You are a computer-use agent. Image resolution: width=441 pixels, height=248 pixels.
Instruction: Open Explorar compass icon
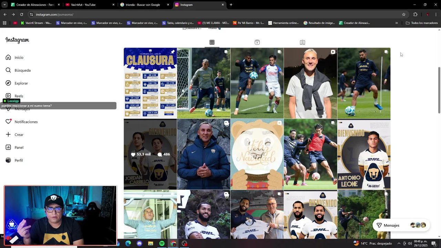[x=8, y=83]
